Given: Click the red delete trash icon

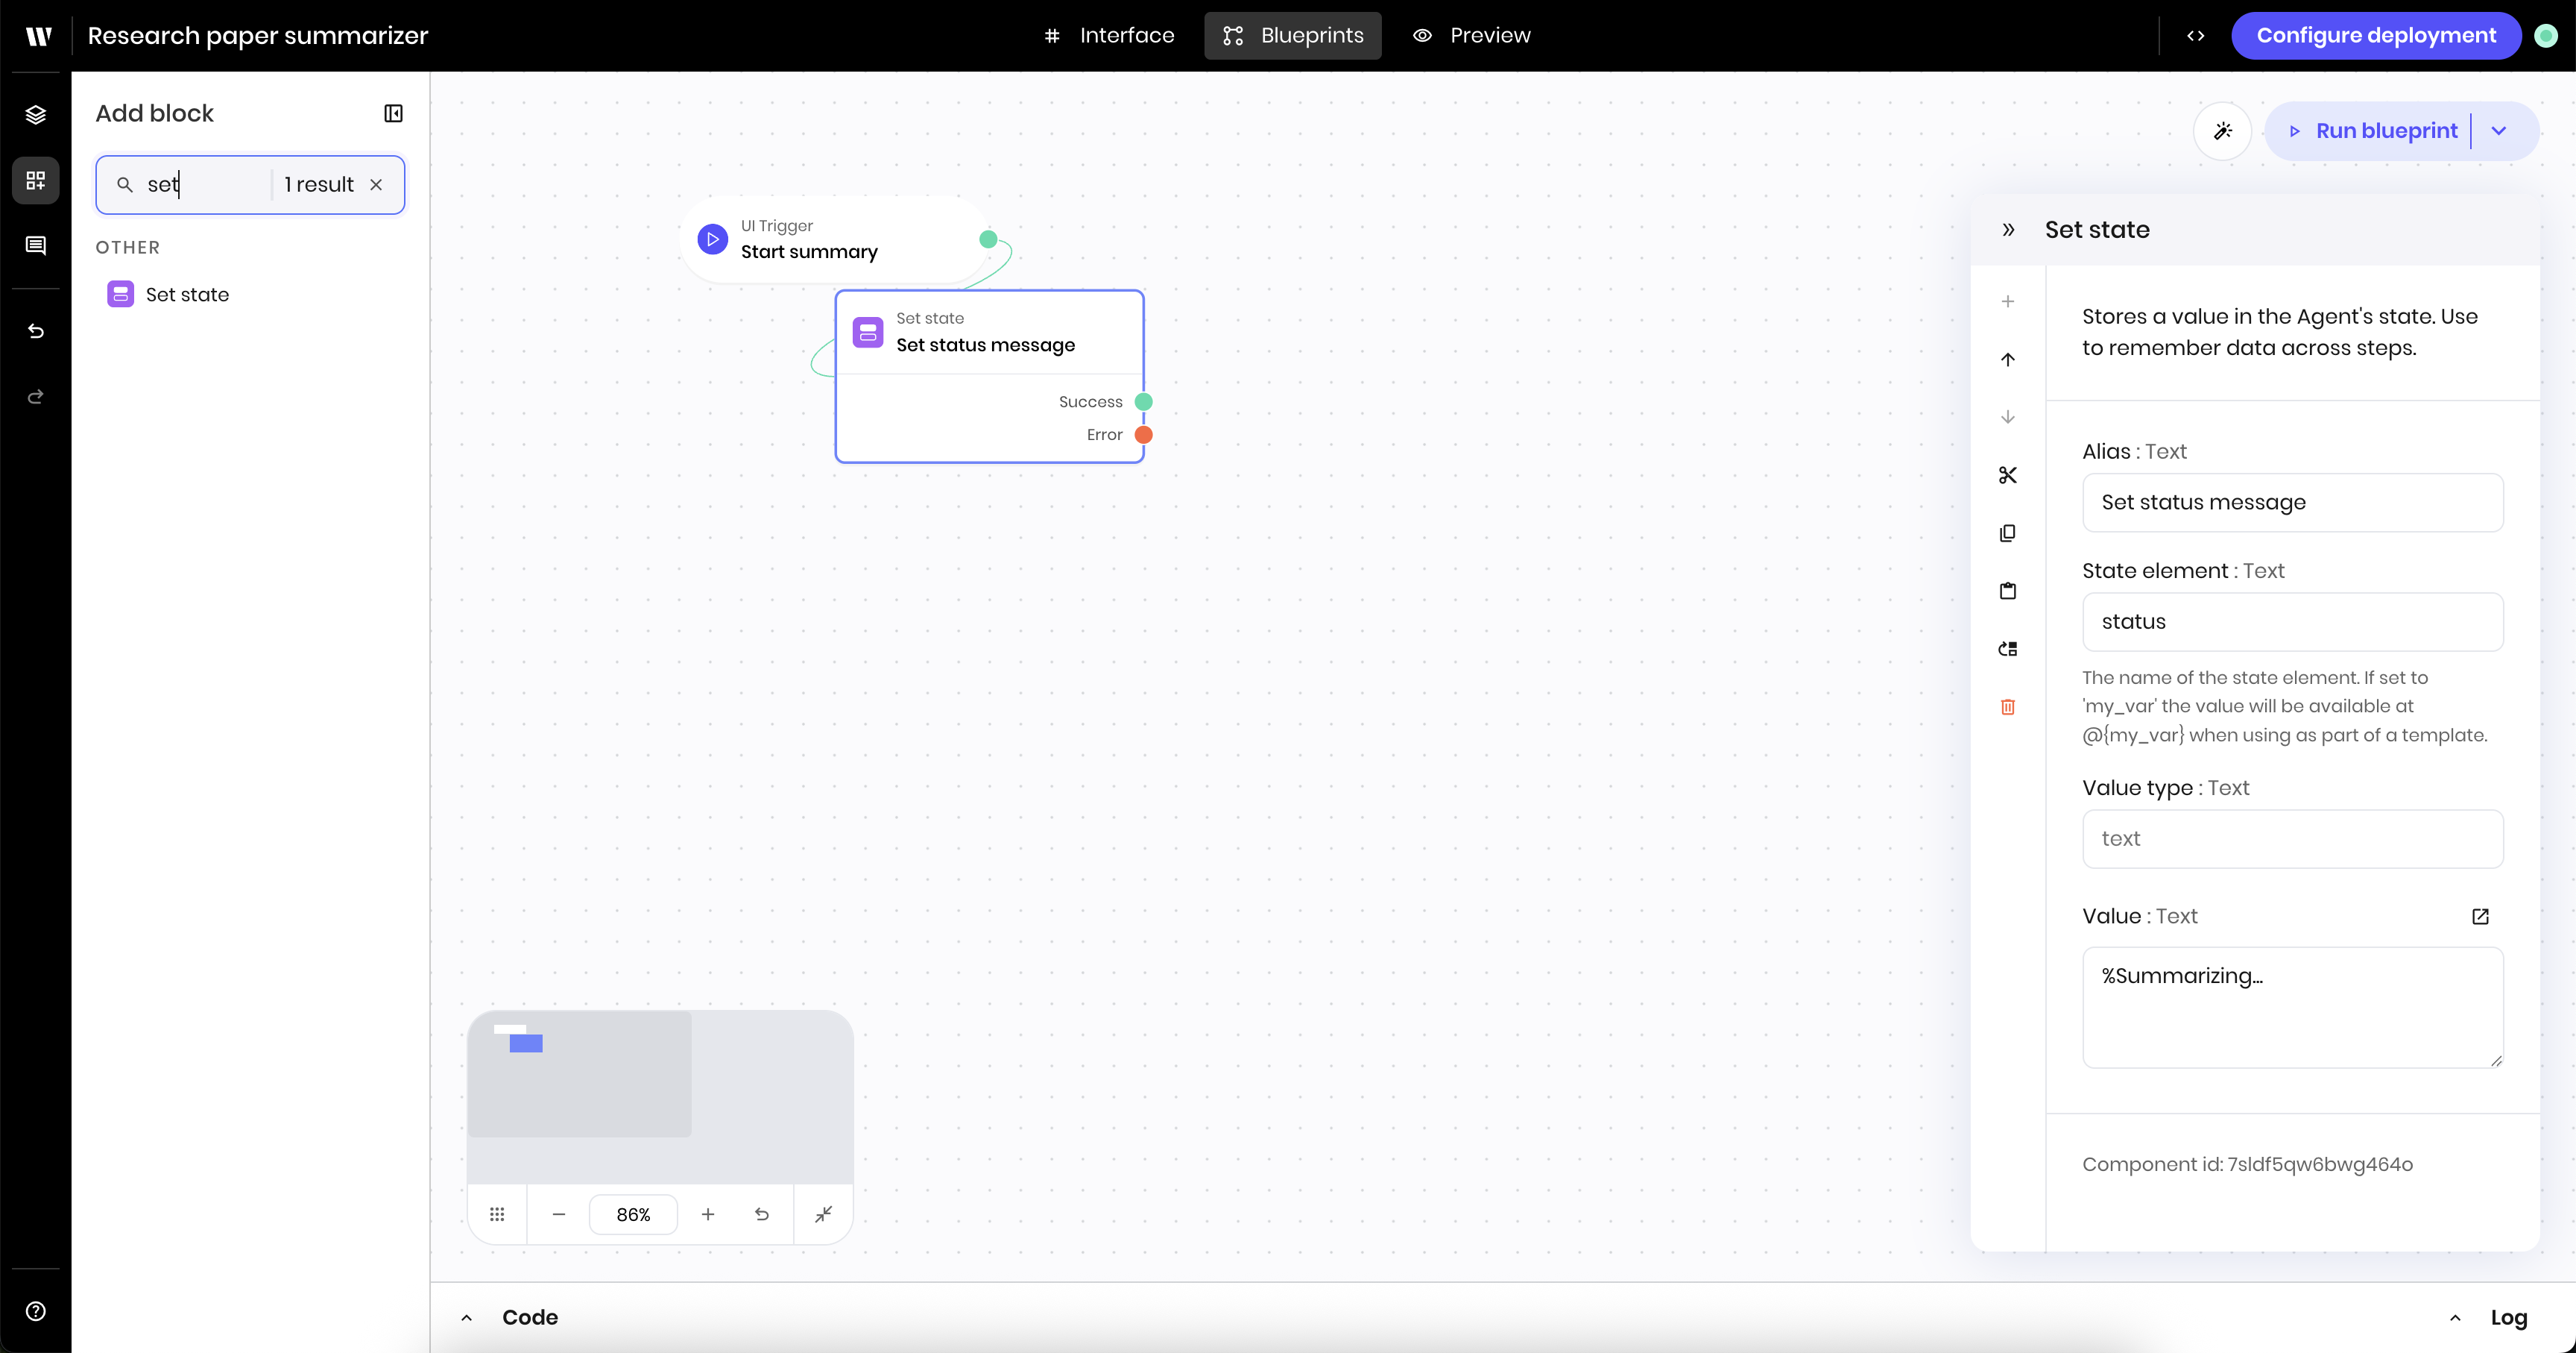Looking at the screenshot, I should point(2007,708).
